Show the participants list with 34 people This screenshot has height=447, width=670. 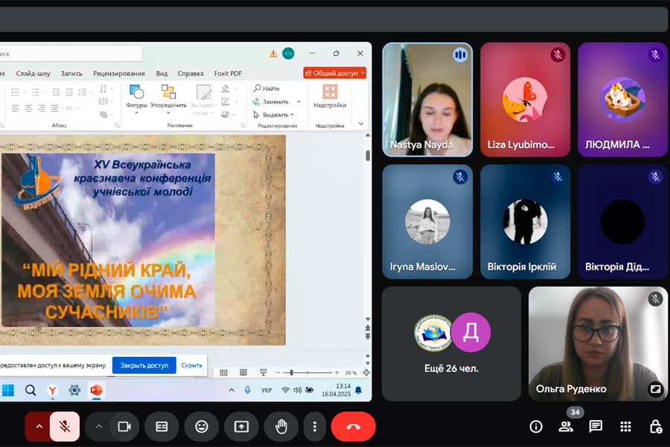(x=566, y=426)
